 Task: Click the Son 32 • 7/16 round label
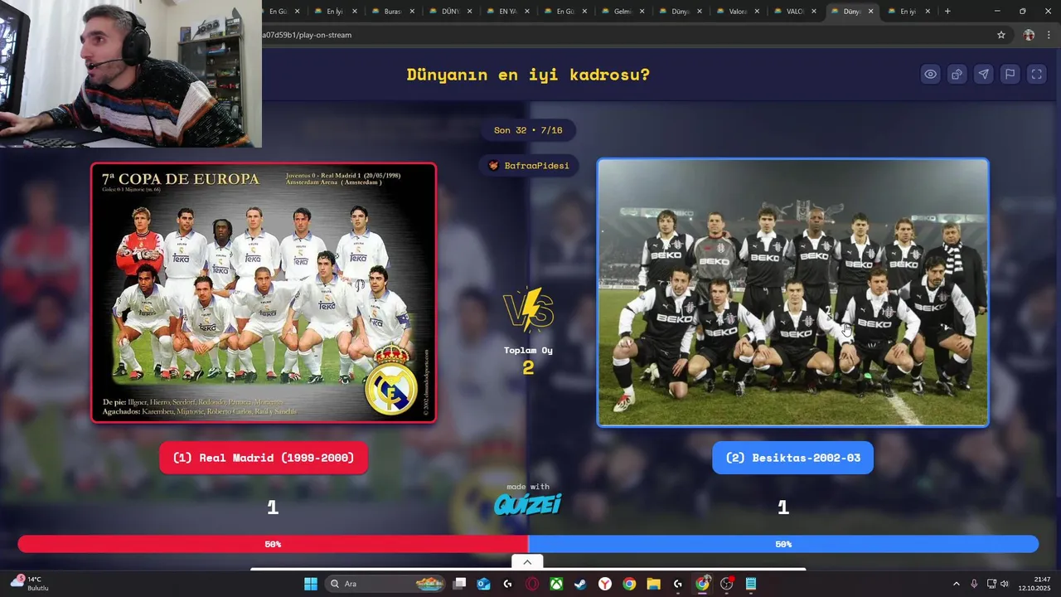528,130
